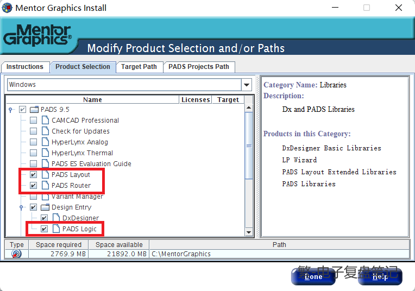
Task: Select the CAMCAD Professional row label
Action: tap(85, 121)
